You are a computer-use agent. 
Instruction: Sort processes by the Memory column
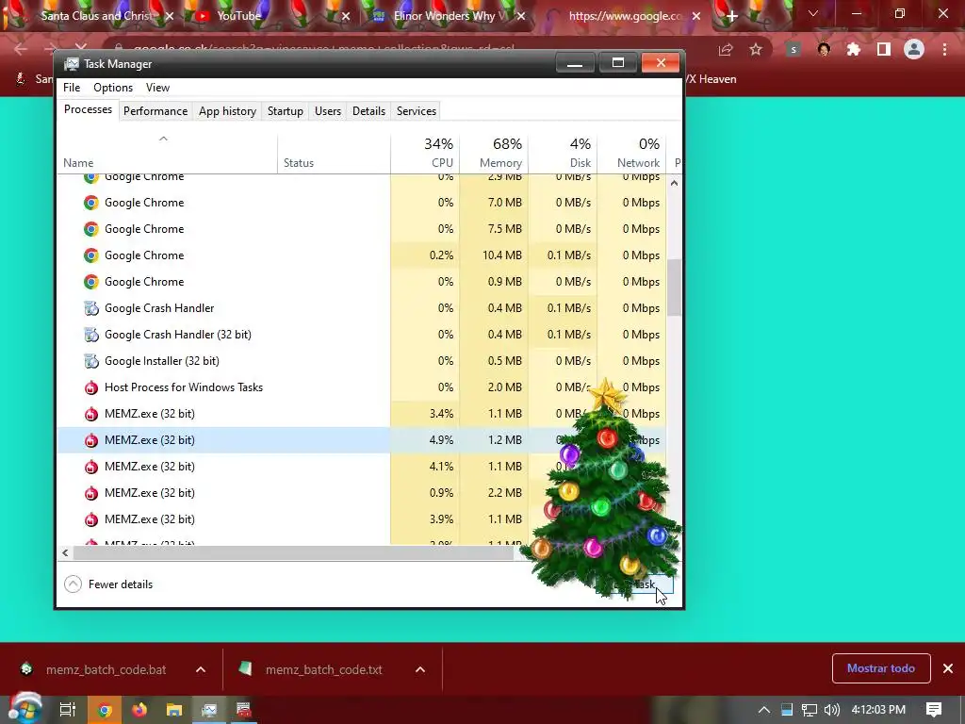point(494,153)
